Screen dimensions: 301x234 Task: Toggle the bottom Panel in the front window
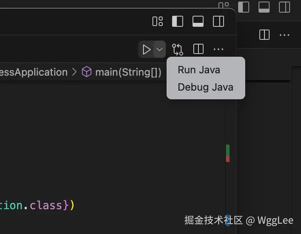198,21
